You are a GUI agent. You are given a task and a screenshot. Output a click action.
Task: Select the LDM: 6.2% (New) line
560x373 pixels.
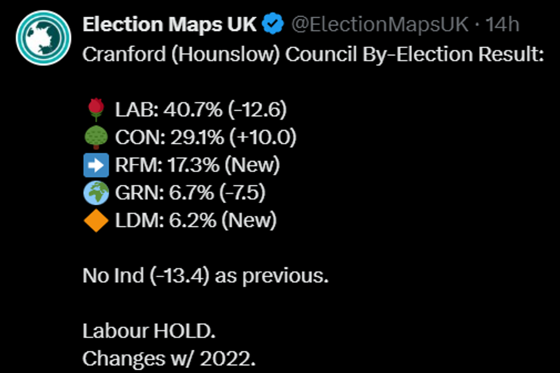pyautogui.click(x=196, y=221)
